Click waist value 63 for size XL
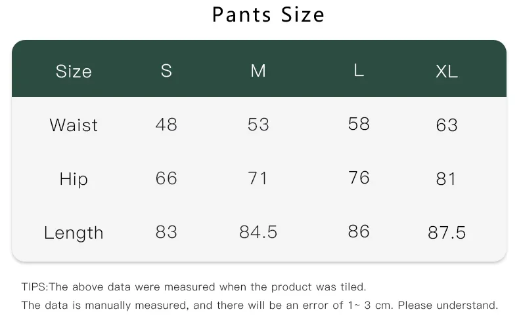Screen dimensions: 519x316 [x=447, y=125]
